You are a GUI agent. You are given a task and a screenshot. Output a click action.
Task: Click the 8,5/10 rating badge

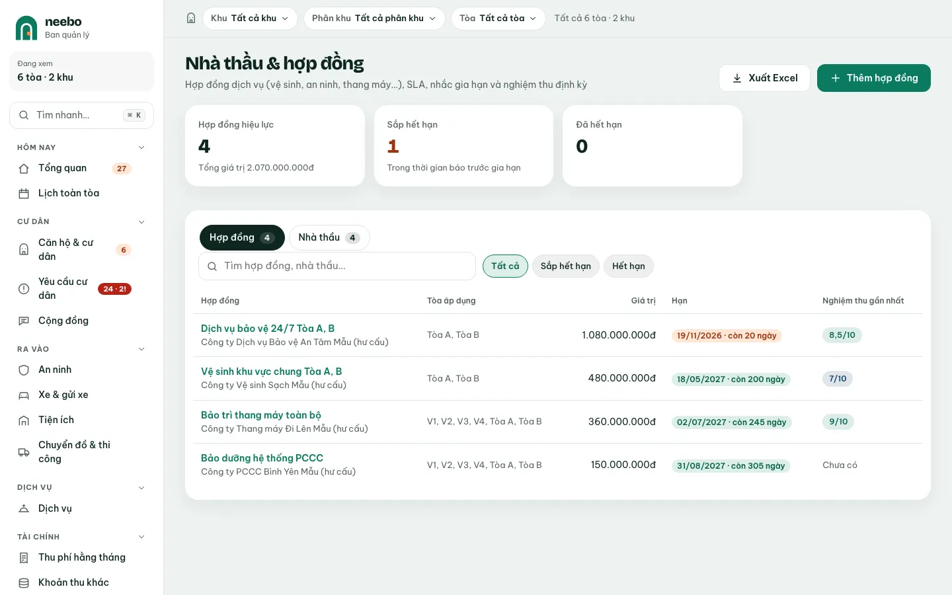[842, 335]
